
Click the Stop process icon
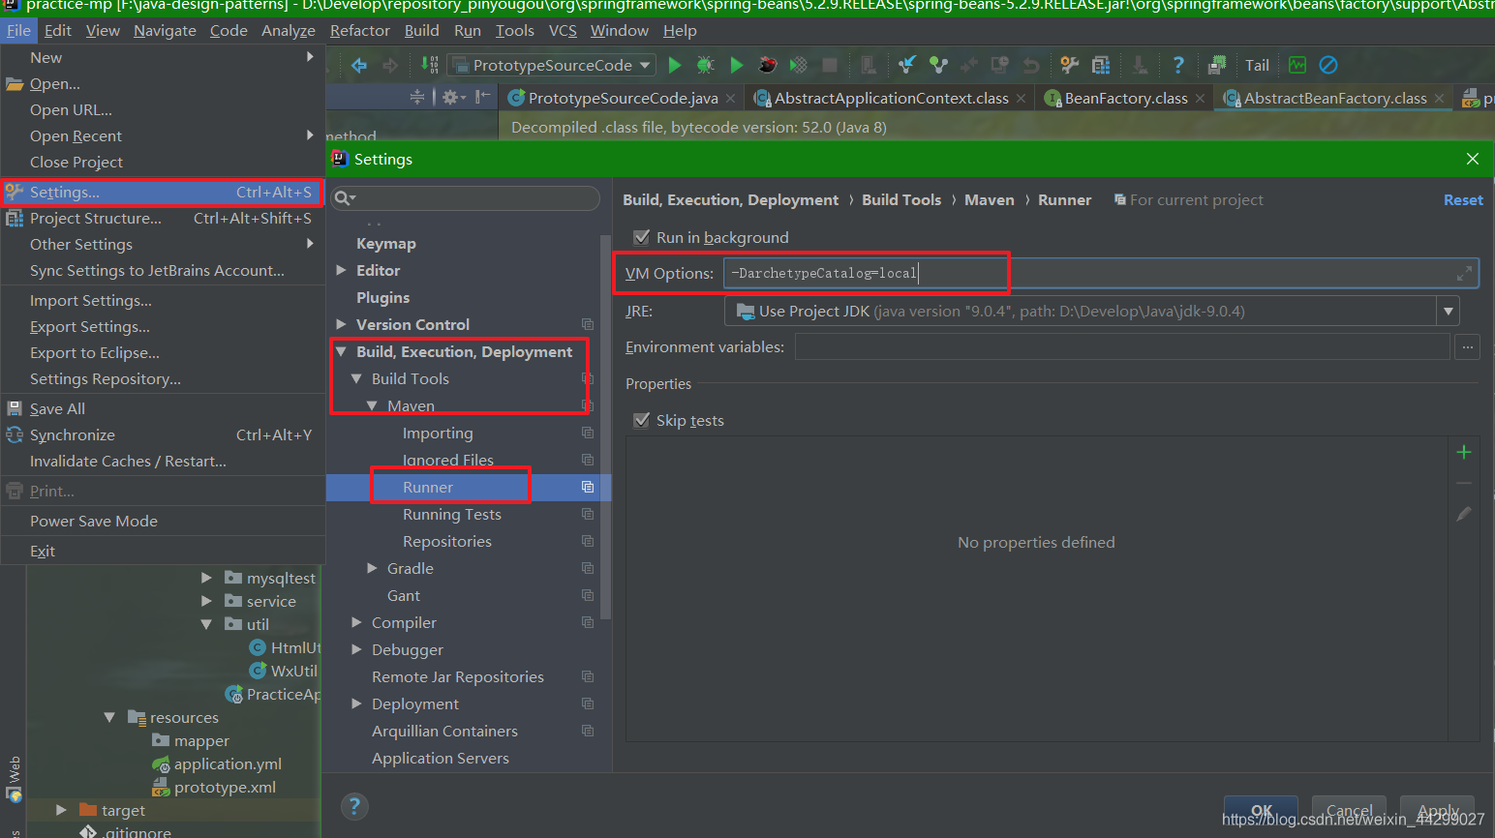tap(829, 65)
